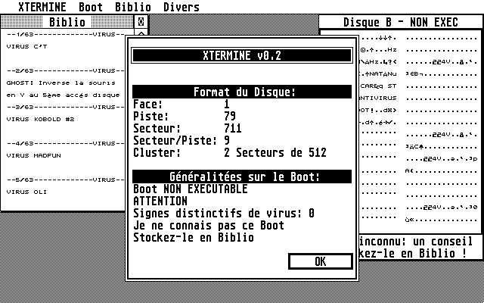Click the Biblio scrollbar up arrow
Viewport: 484px width, 303px height.
point(141,33)
